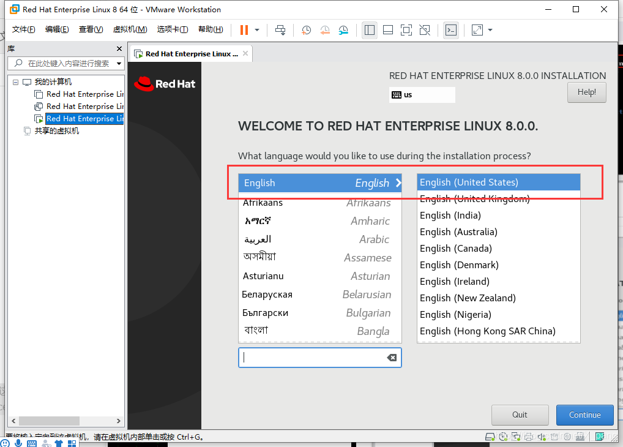
Task: Choose English (New Zealand) locale
Action: [498, 298]
